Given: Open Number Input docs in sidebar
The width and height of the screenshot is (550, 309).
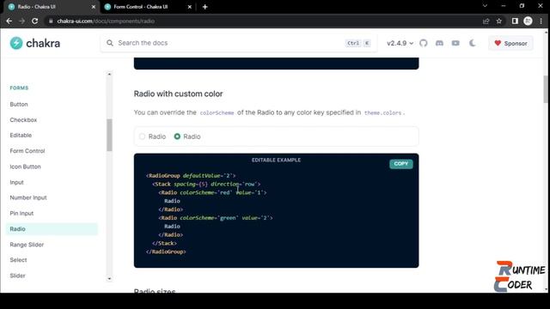Looking at the screenshot, I should [28, 197].
